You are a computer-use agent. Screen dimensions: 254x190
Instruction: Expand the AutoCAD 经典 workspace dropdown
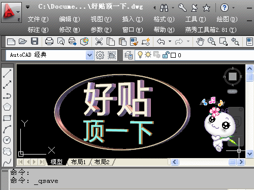89,55
